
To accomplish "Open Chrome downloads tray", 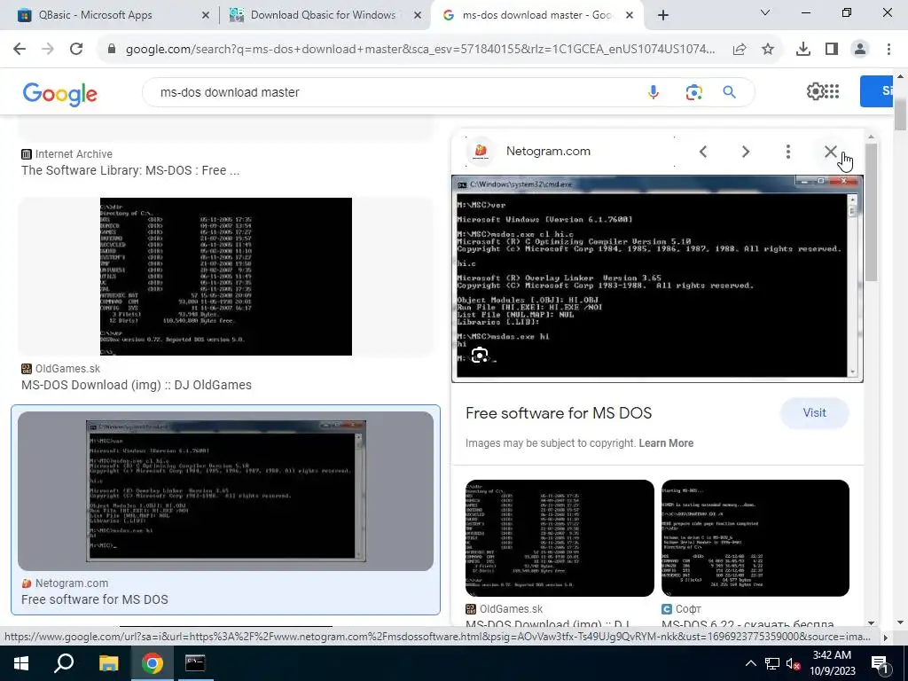I will (x=803, y=50).
